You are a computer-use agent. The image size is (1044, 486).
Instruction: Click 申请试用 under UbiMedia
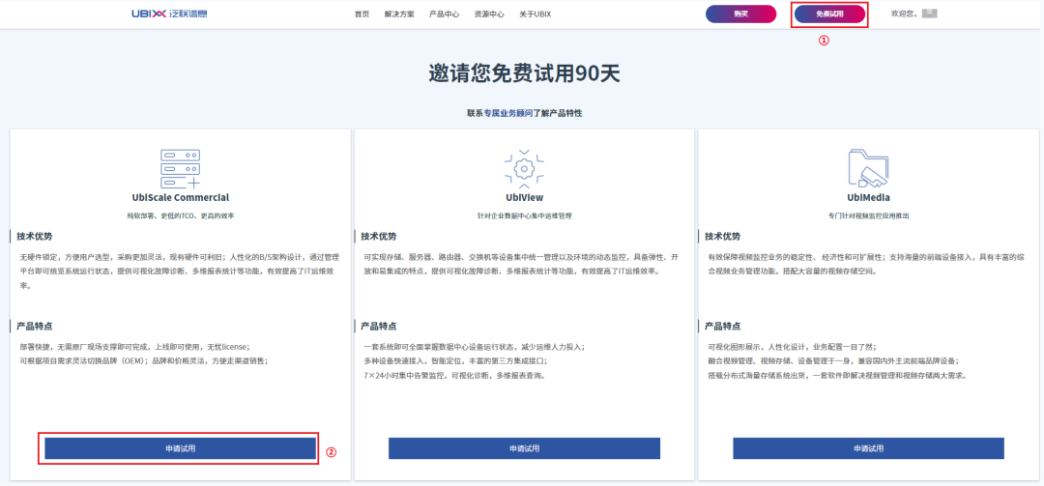[x=868, y=448]
